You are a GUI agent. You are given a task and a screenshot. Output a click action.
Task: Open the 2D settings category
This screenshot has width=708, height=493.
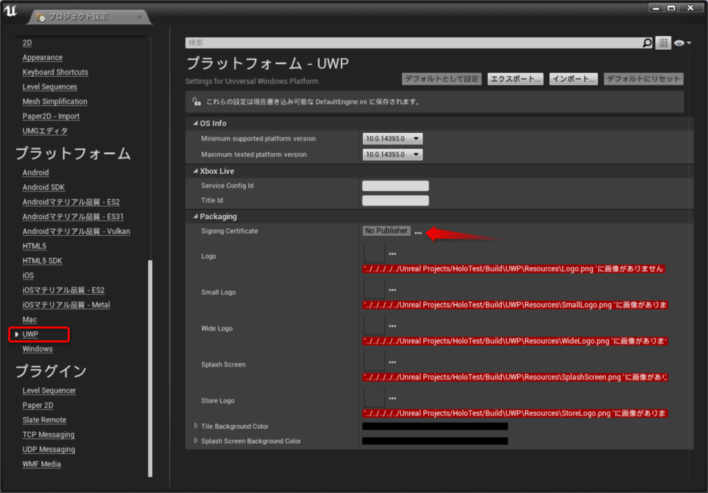point(27,43)
